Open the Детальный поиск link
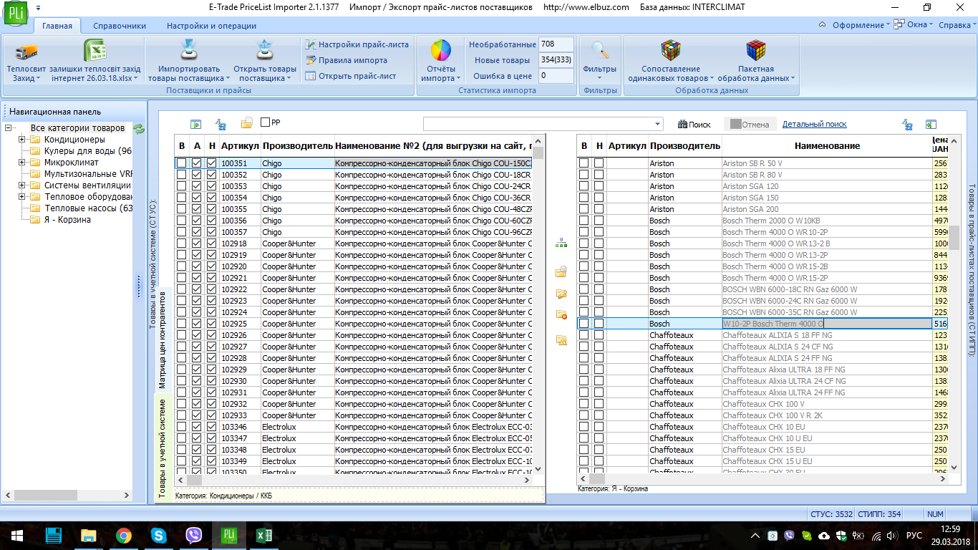978x550 pixels. [x=814, y=125]
